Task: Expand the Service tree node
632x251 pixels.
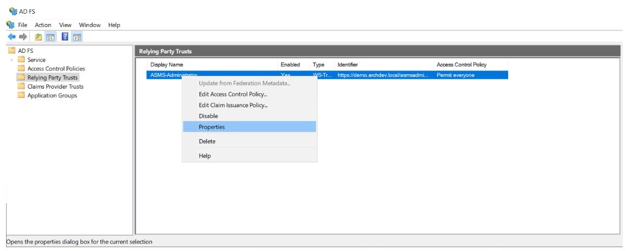Action: pos(11,59)
